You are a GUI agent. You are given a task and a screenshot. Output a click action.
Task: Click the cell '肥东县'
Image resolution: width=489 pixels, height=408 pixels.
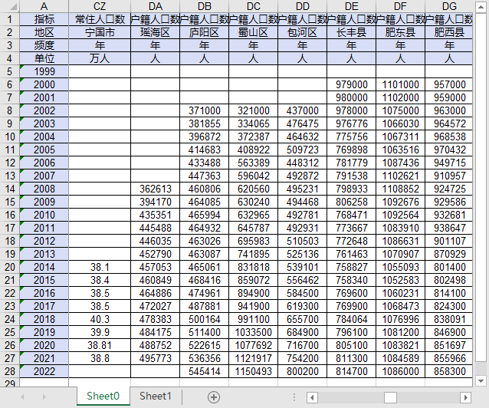pyautogui.click(x=400, y=32)
